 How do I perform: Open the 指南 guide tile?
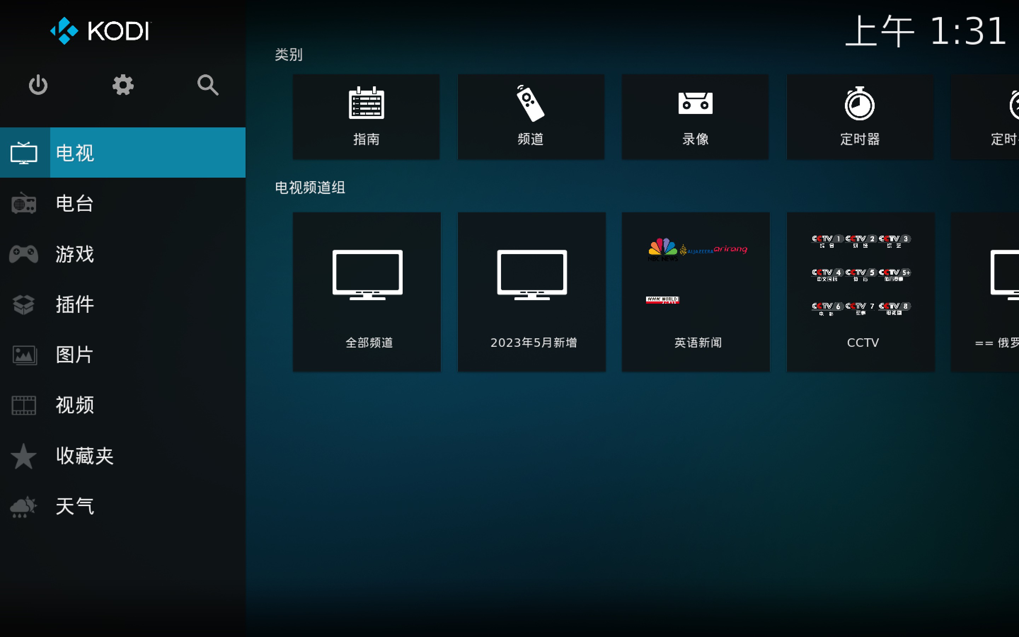[366, 117]
